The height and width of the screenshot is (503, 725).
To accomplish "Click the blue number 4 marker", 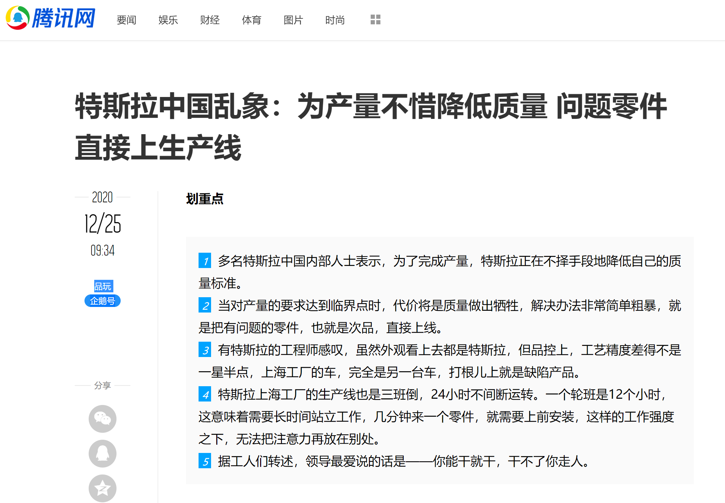I will (205, 394).
